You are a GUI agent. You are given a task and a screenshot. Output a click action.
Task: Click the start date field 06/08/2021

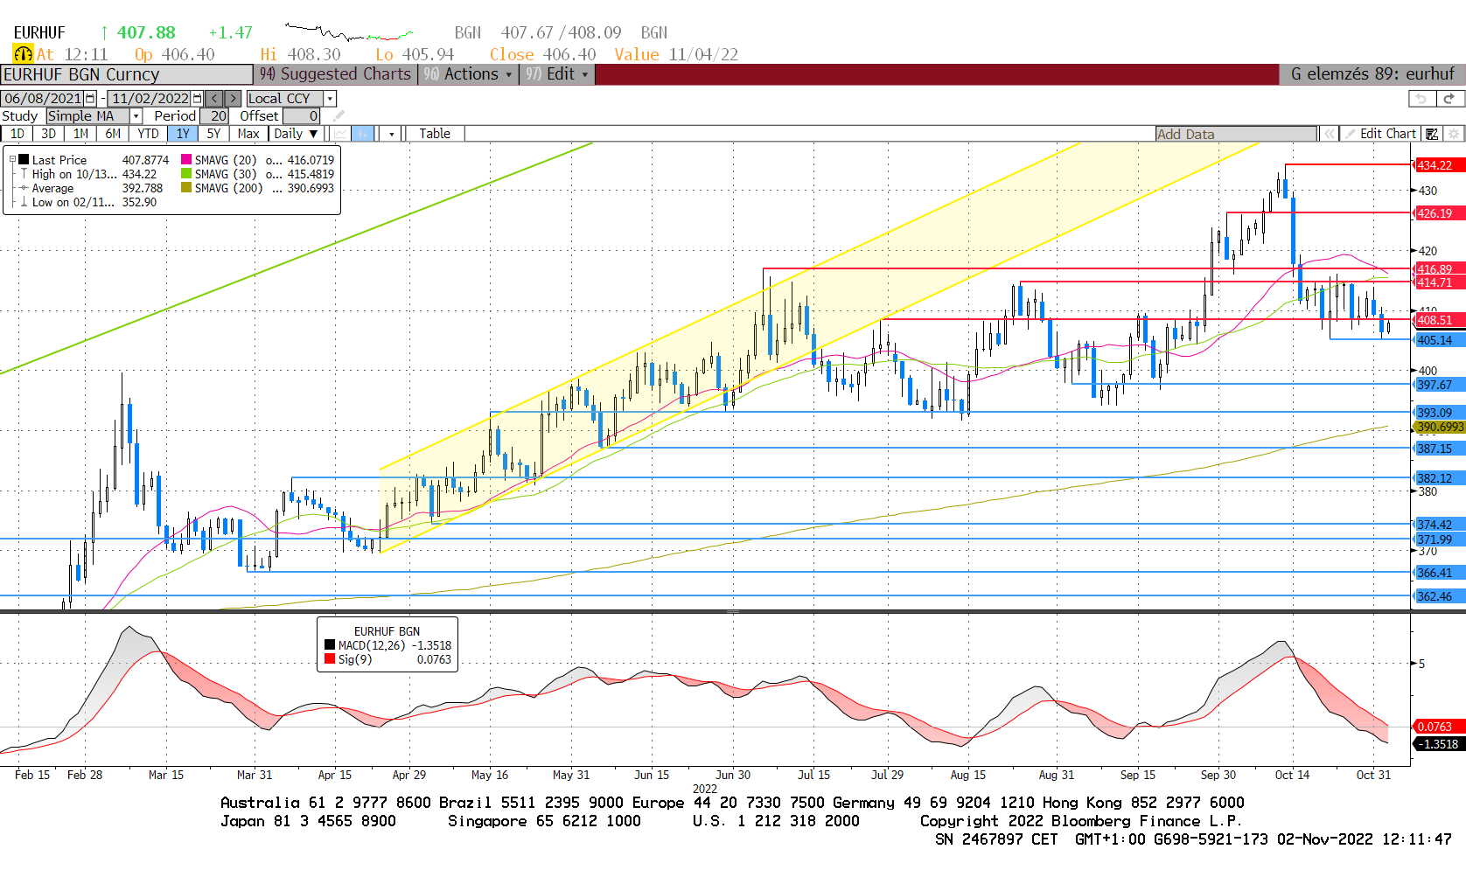pyautogui.click(x=43, y=99)
